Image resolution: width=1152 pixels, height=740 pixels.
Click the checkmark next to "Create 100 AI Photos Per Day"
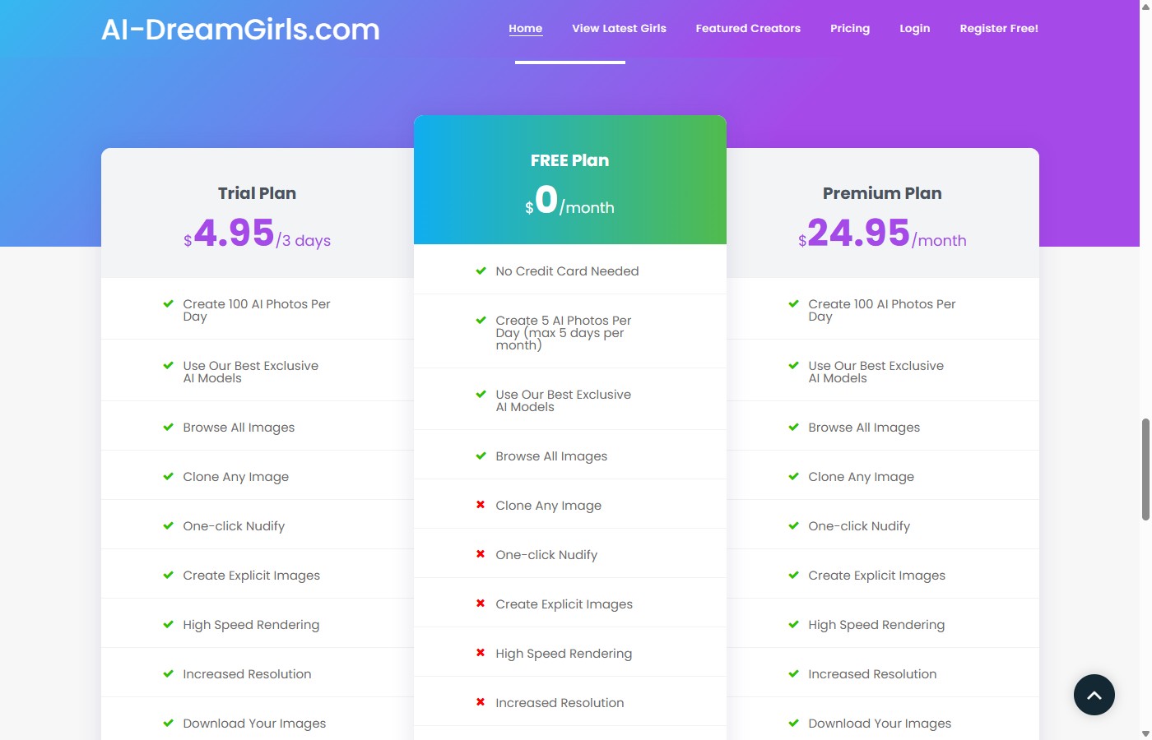click(168, 303)
